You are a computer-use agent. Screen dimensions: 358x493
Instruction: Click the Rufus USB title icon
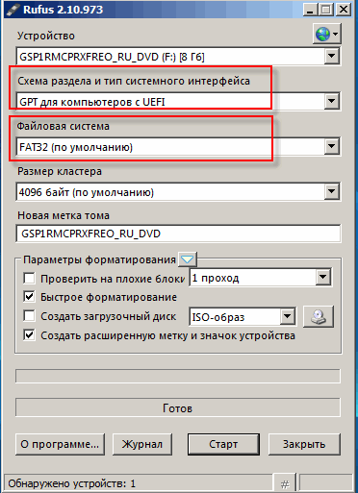12,10
